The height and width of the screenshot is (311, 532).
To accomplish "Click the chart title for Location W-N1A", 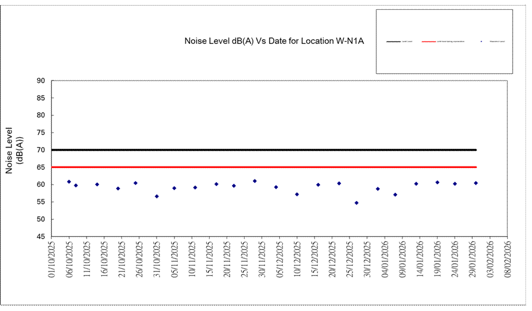I will click(274, 41).
